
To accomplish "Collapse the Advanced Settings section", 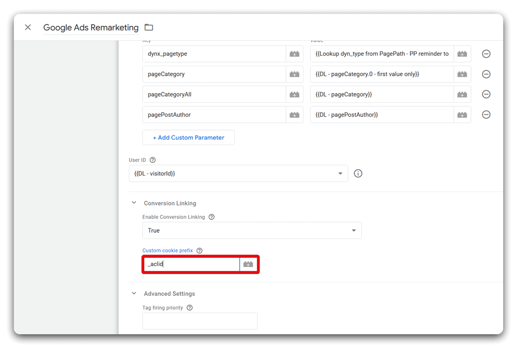I will tap(134, 293).
